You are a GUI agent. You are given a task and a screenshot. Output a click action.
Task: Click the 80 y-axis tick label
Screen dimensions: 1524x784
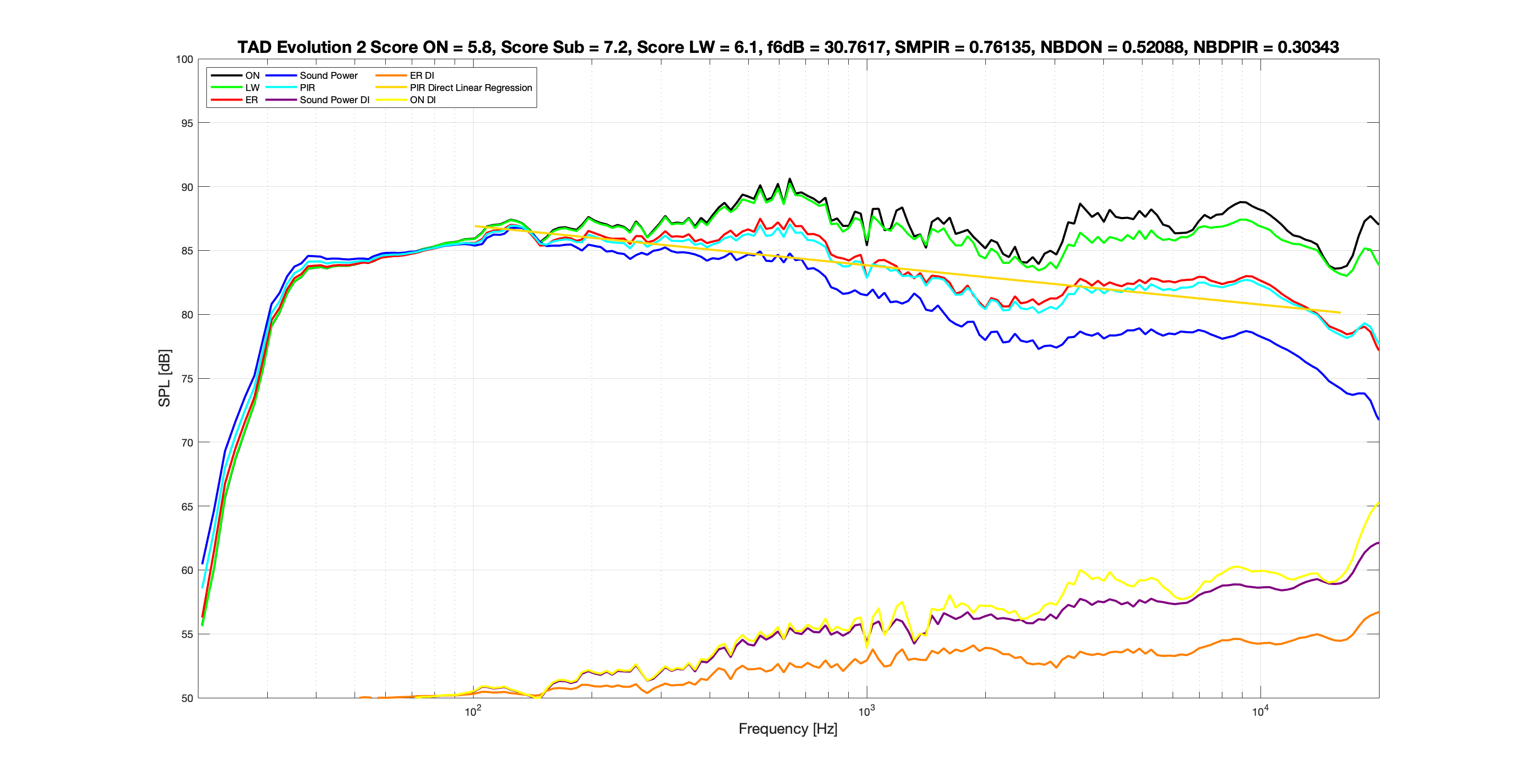(187, 315)
